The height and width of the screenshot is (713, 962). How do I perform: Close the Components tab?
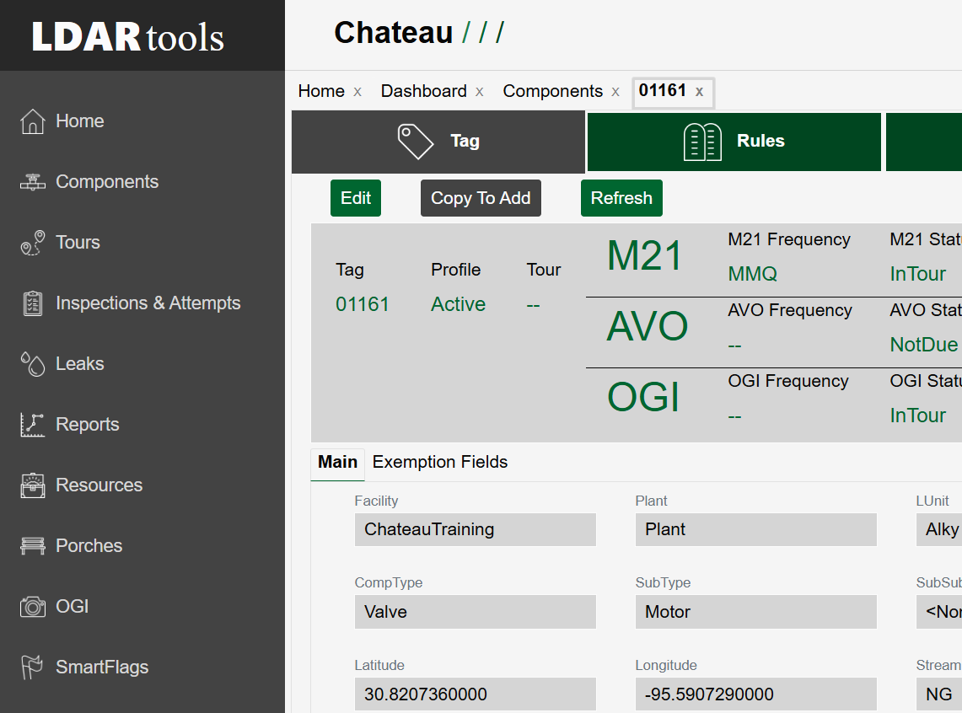pos(615,92)
